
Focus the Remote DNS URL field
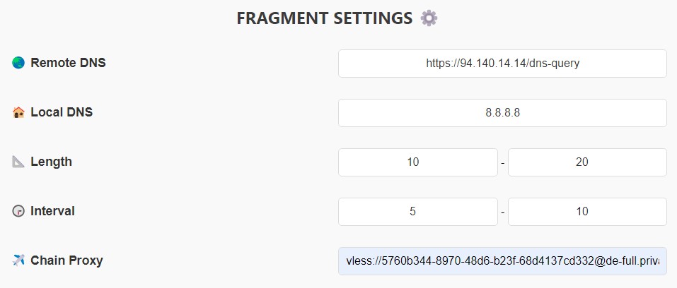click(502, 64)
